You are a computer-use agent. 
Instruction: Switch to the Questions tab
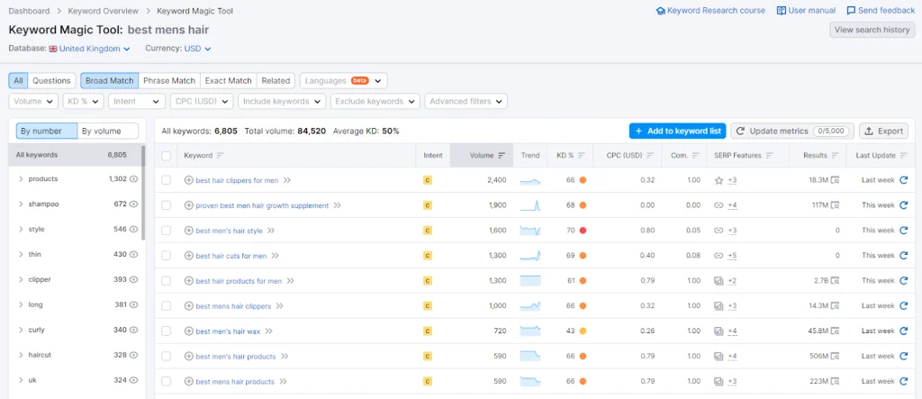pyautogui.click(x=51, y=81)
